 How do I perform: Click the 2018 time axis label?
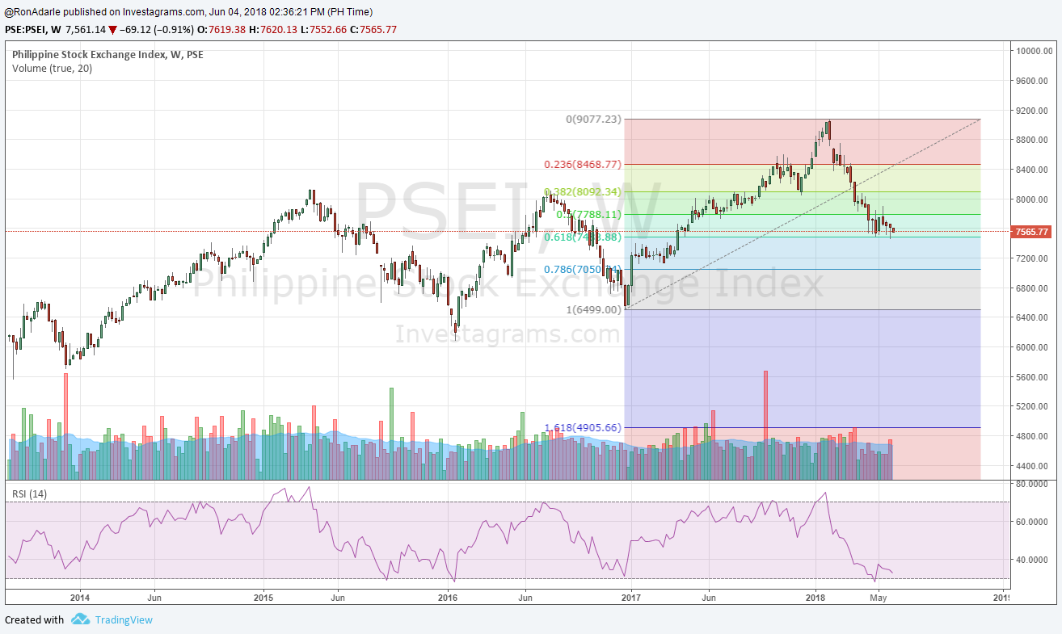(815, 598)
